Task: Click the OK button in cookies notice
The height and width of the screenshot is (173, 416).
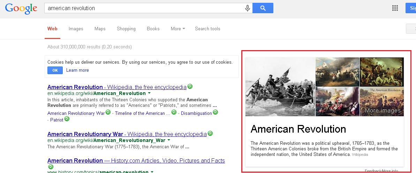Action: pos(55,70)
